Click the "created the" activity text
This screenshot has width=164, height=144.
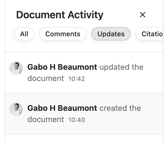click(x=120, y=108)
